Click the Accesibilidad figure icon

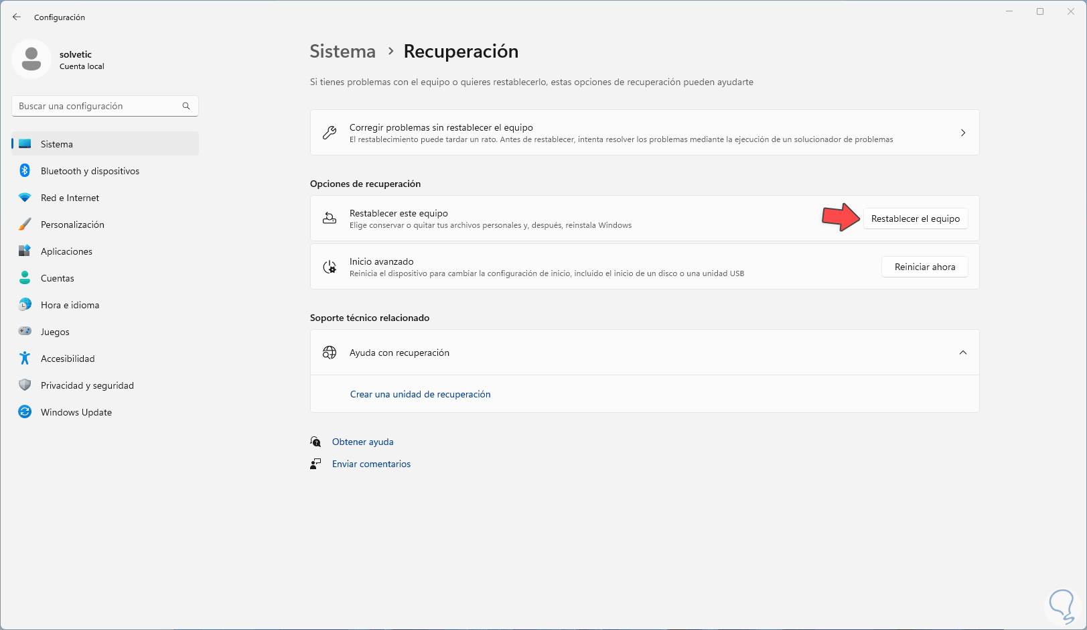25,359
